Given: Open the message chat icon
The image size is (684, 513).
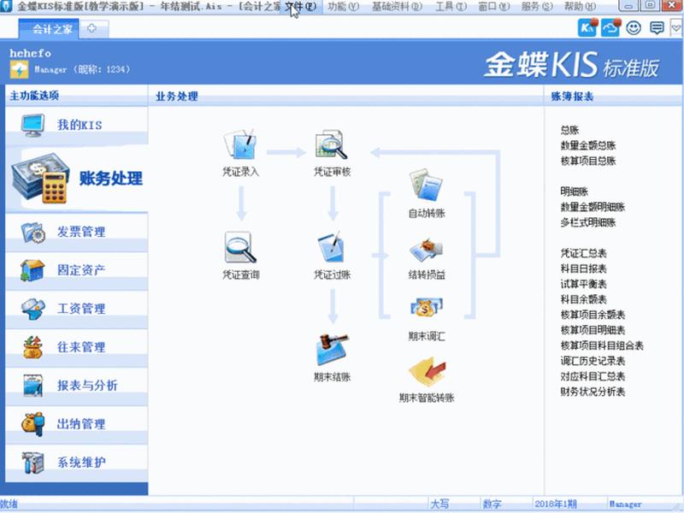Looking at the screenshot, I should point(657,28).
